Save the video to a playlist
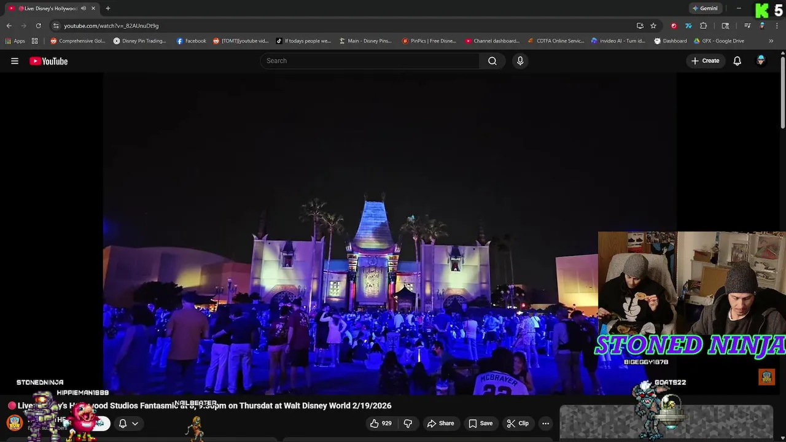The image size is (786, 442). pyautogui.click(x=480, y=423)
